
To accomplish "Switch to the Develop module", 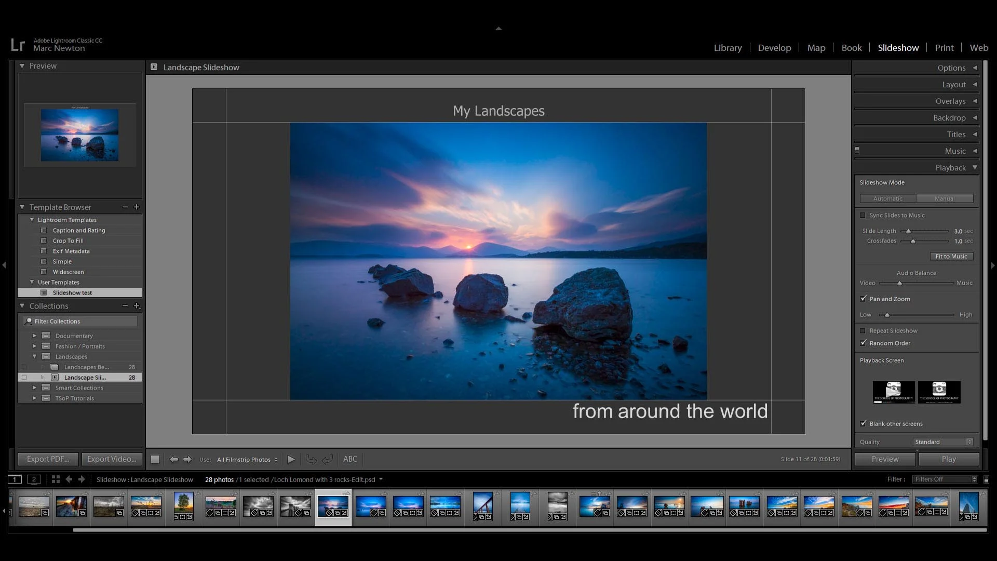I will tap(774, 48).
